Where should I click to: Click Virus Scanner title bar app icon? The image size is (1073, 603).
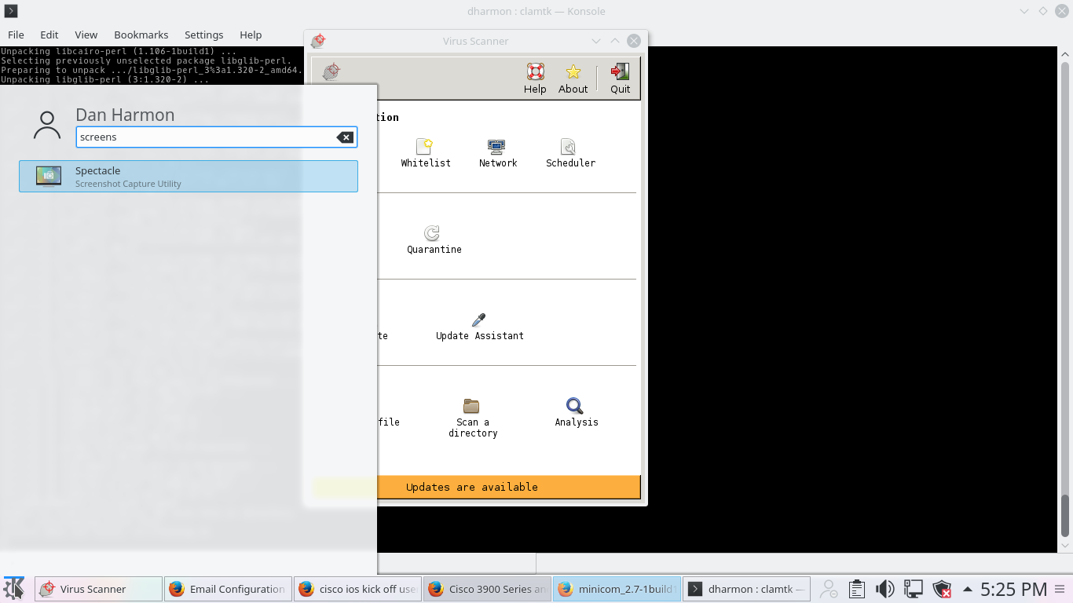pyautogui.click(x=317, y=41)
